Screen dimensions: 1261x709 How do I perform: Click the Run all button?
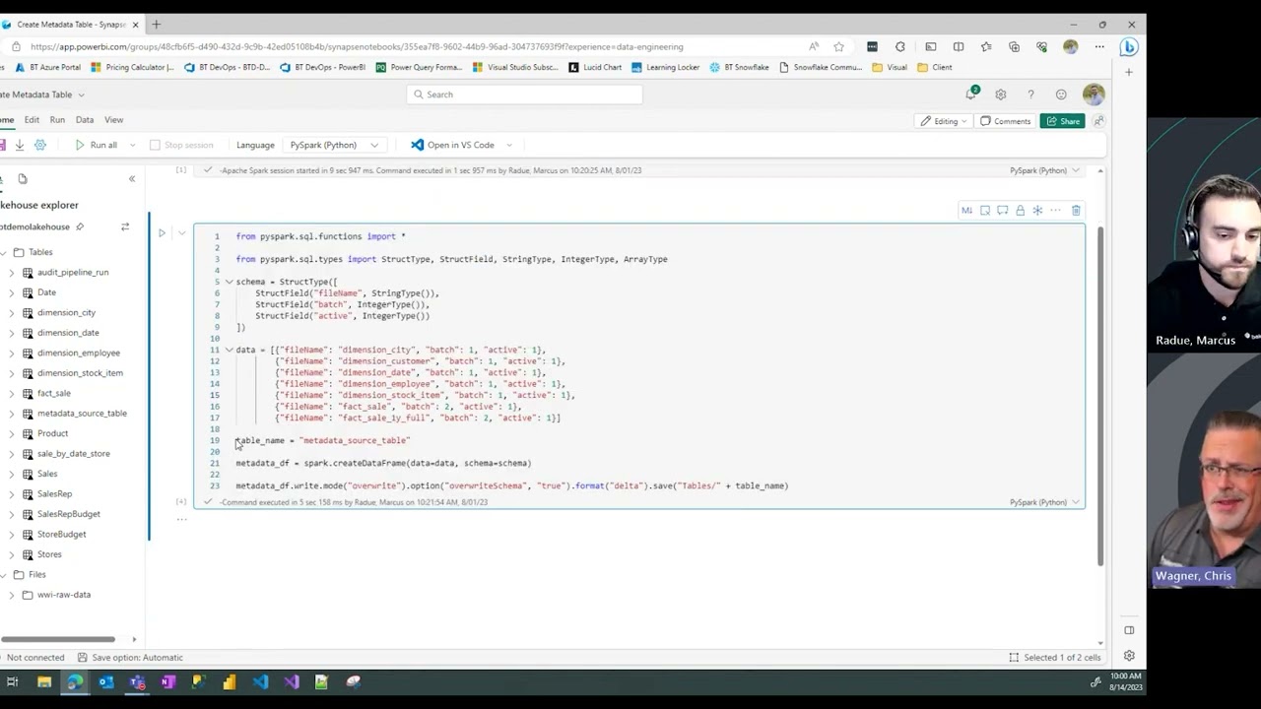[x=97, y=145]
